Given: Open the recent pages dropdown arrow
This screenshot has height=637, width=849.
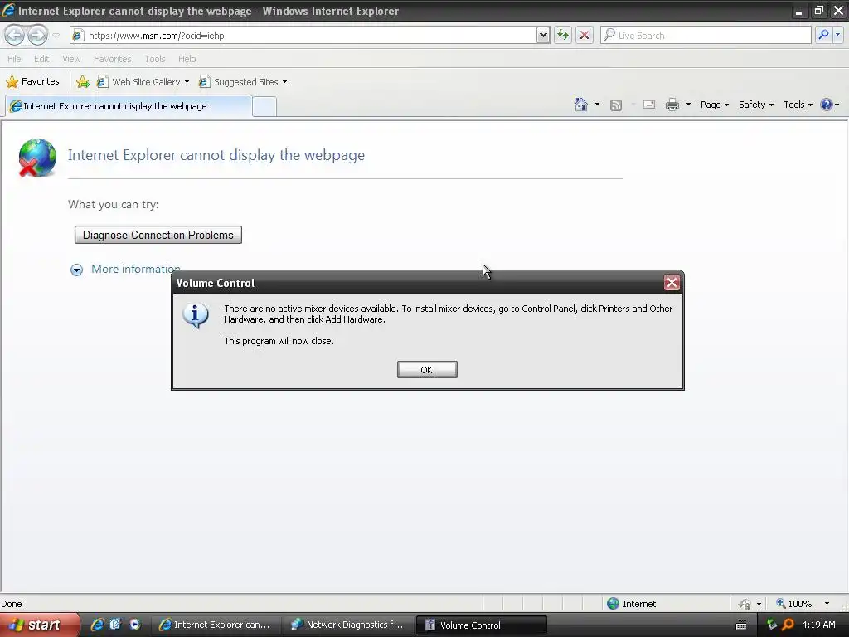Looking at the screenshot, I should point(56,36).
